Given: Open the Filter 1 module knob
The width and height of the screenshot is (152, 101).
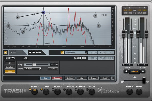Looking at the screenshot, I should [35, 91].
